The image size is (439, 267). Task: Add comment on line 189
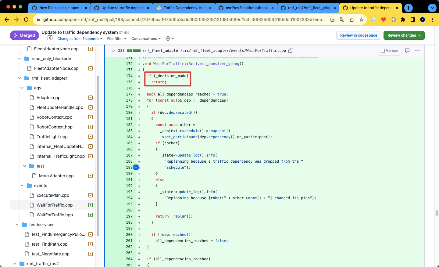click(136, 167)
